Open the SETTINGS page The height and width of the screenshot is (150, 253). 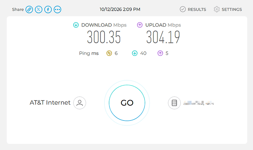[x=232, y=10]
